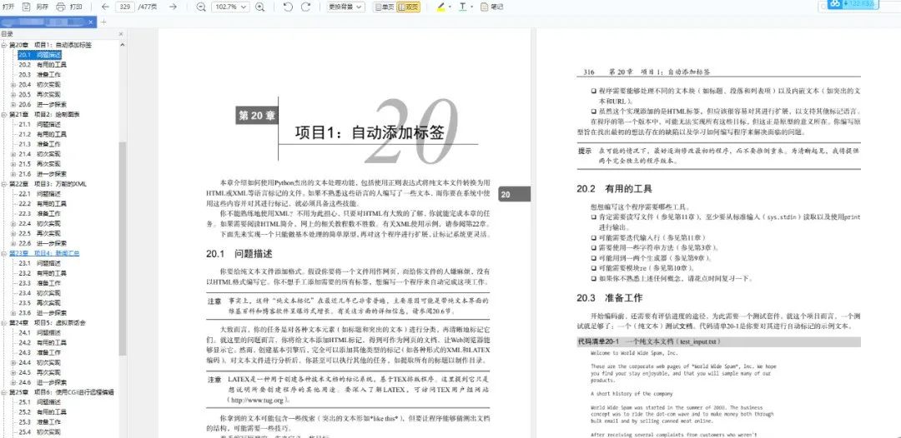This screenshot has height=438, width=901.
Task: Click the 另存 save-as icon
Action: click(x=27, y=7)
